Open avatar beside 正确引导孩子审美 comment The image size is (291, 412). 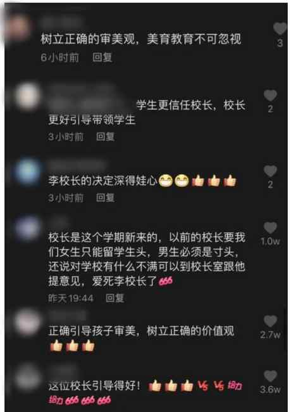point(28,323)
